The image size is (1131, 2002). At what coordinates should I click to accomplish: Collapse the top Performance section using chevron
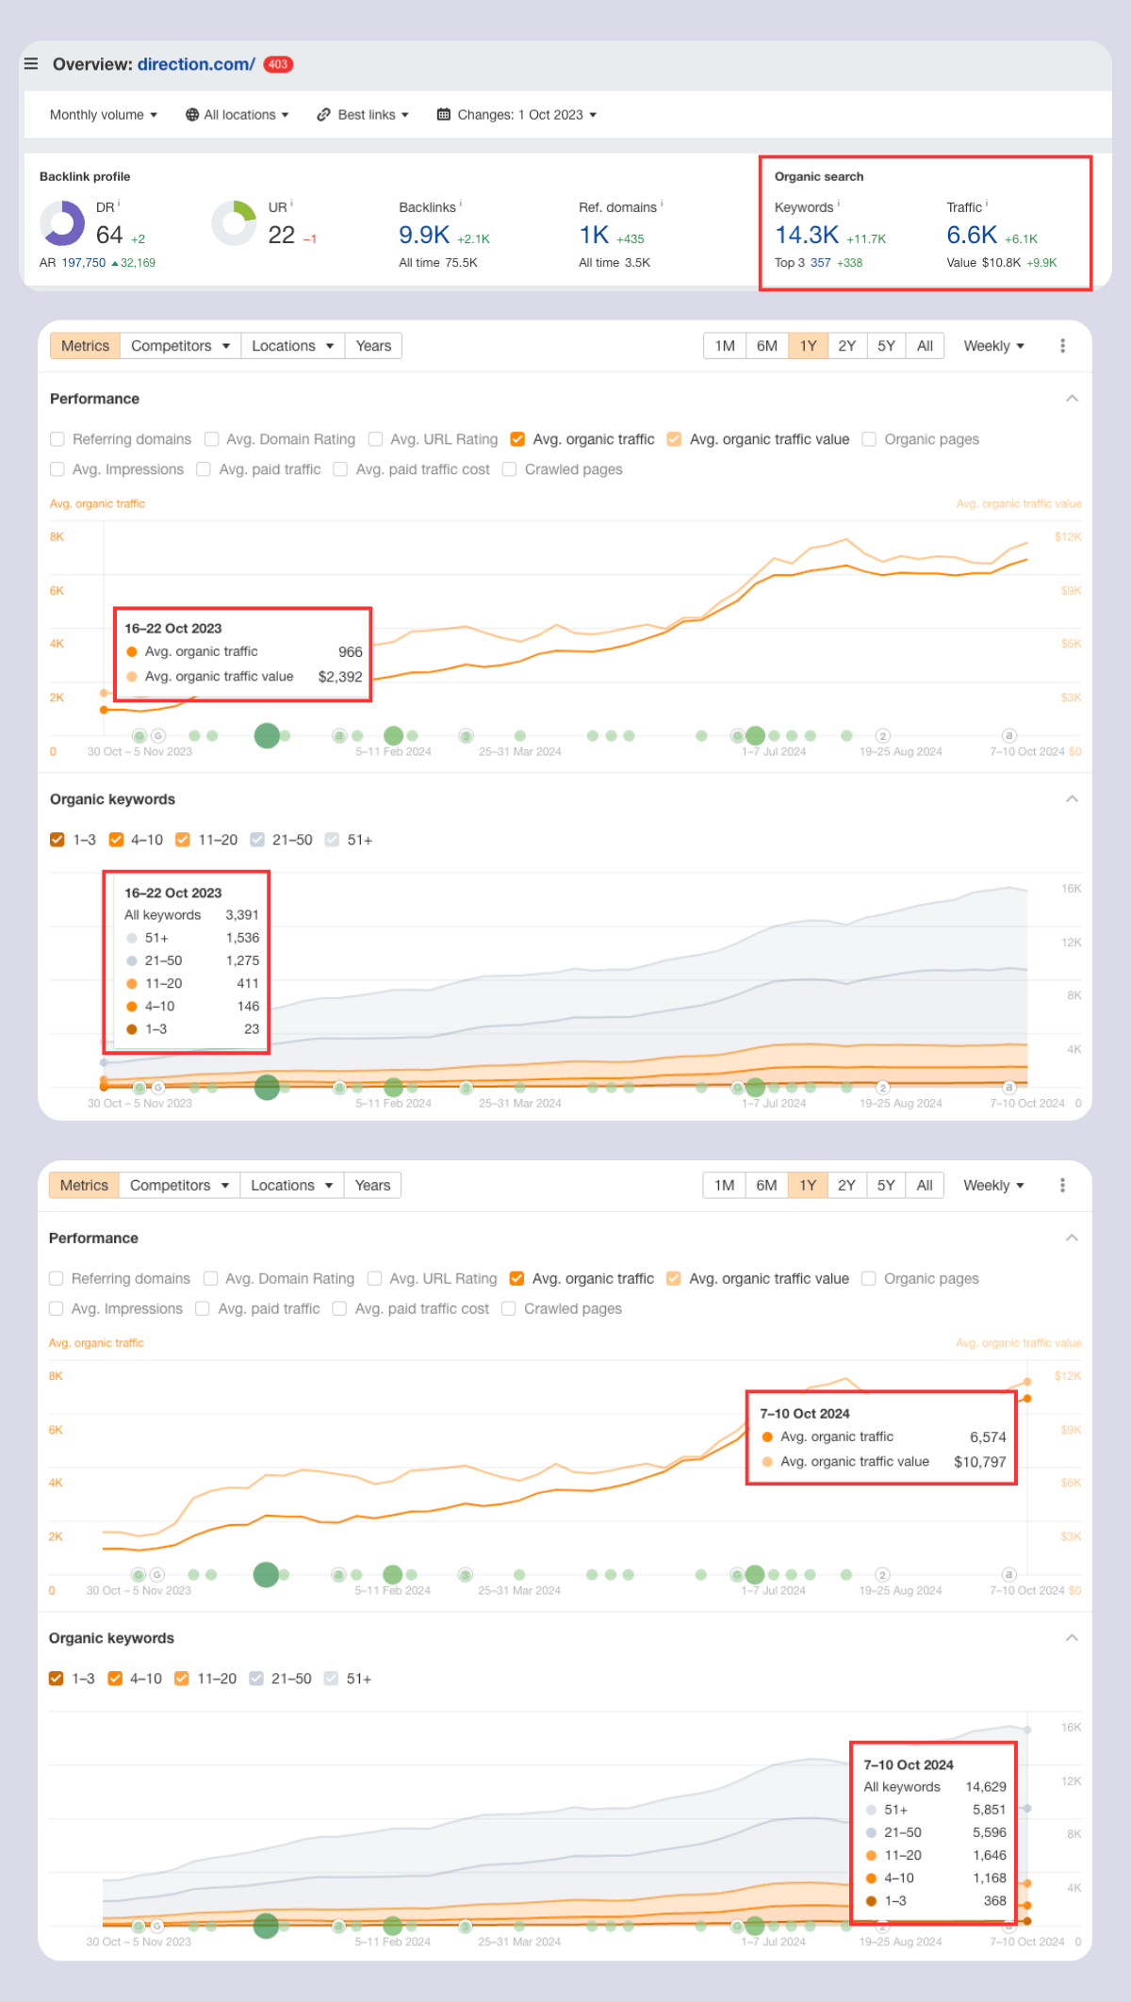tap(1072, 399)
